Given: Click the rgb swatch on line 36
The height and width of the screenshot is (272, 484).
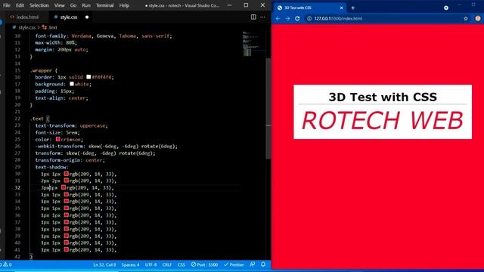Looking at the screenshot, I should [x=66, y=215].
